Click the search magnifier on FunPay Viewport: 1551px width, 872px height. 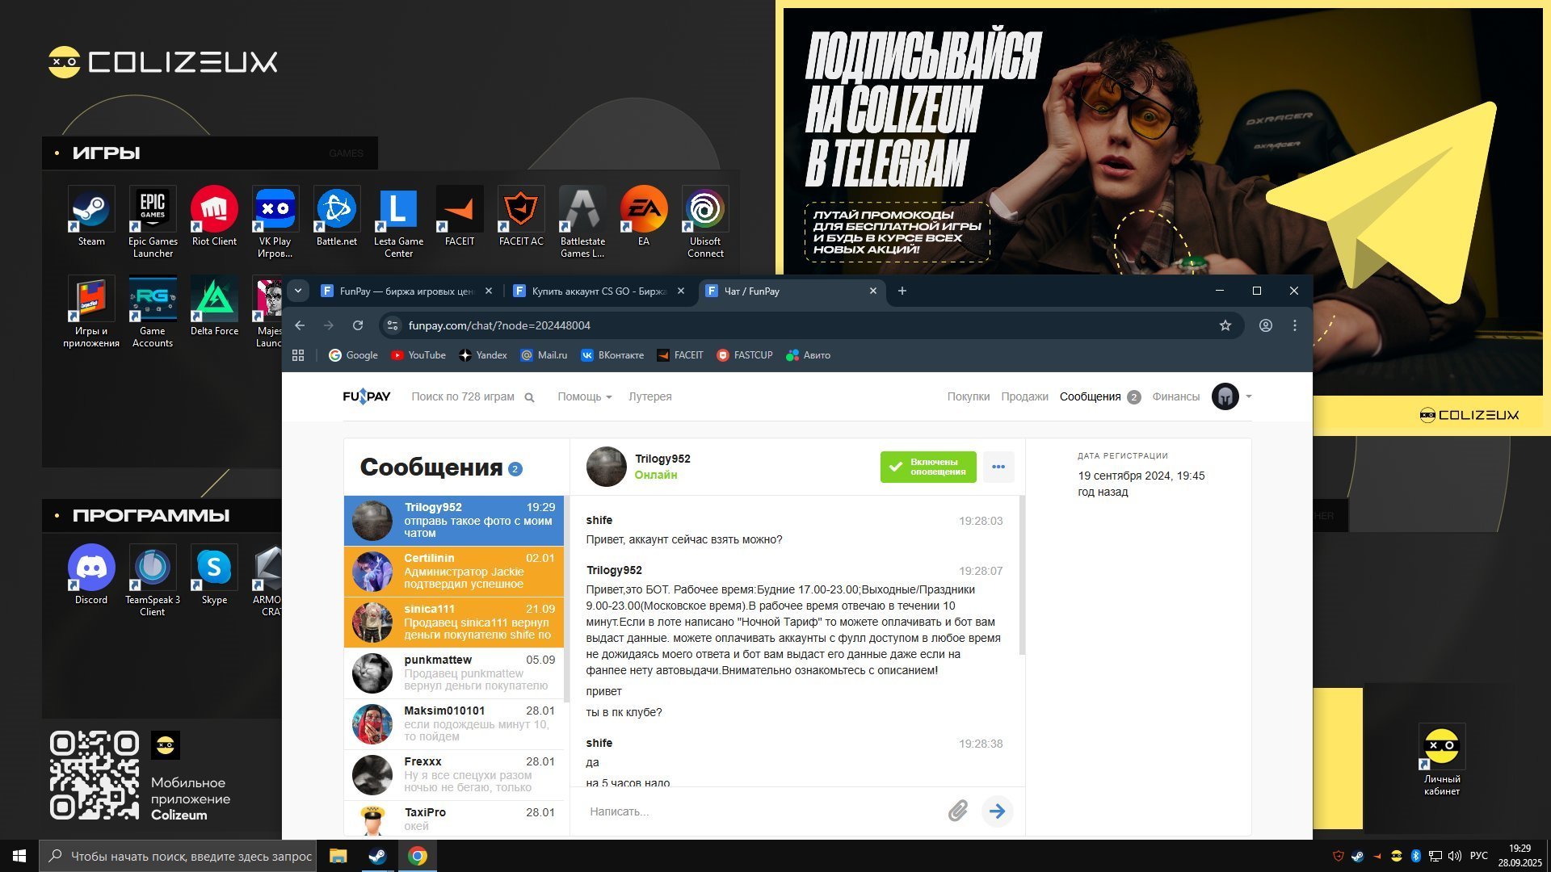(x=530, y=397)
